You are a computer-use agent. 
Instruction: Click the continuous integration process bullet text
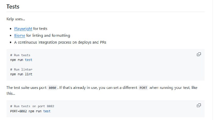coord(60,42)
